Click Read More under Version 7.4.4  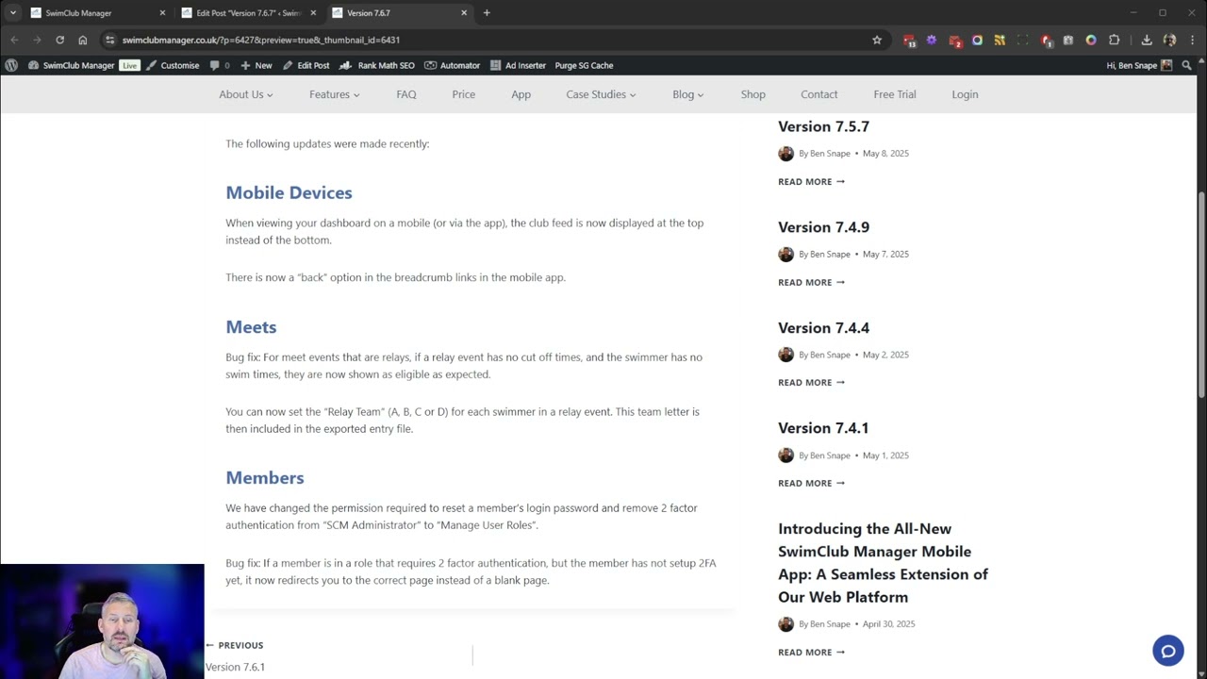coord(811,382)
